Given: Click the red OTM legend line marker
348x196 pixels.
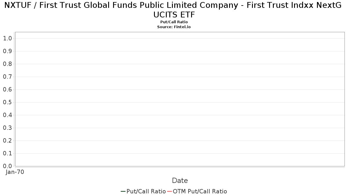Looking at the screenshot, I should click(169, 191).
